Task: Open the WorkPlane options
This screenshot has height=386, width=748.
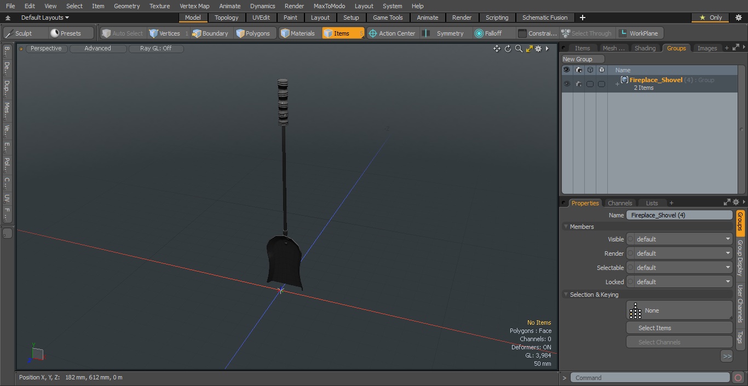Action: (639, 33)
